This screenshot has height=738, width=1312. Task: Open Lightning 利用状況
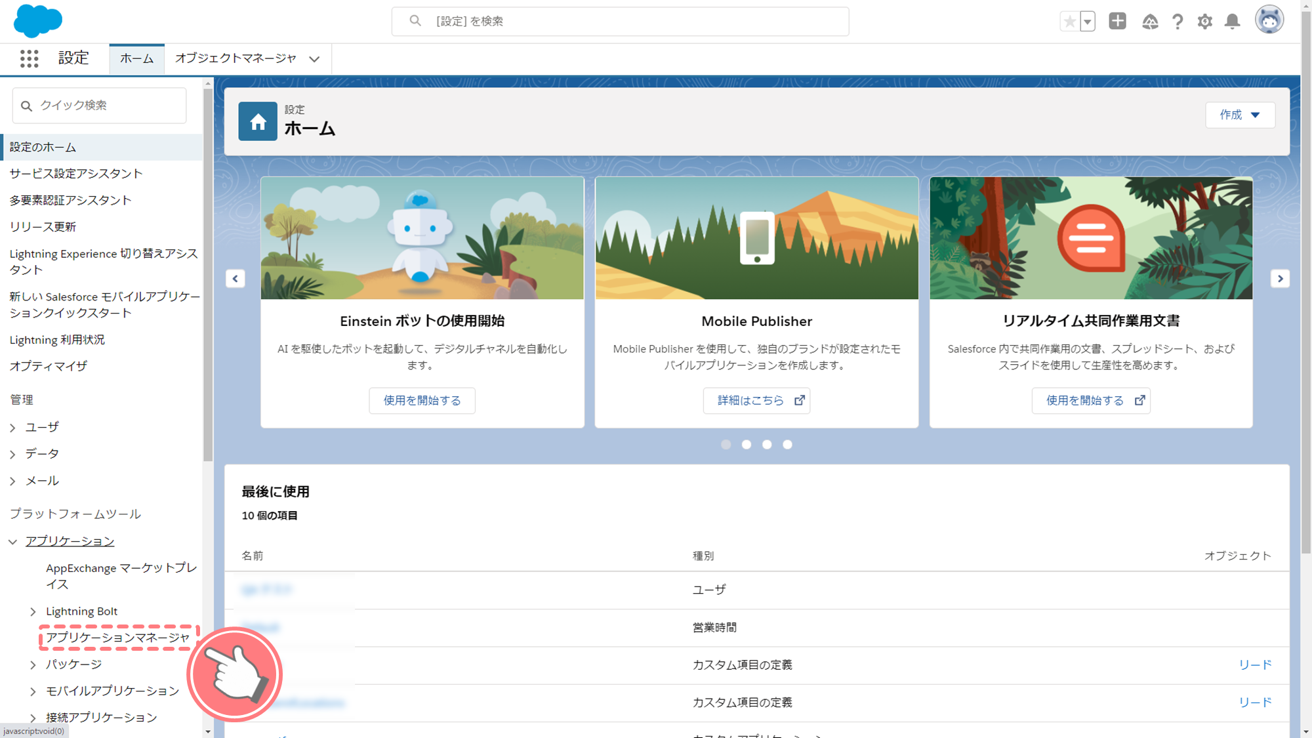click(x=57, y=339)
